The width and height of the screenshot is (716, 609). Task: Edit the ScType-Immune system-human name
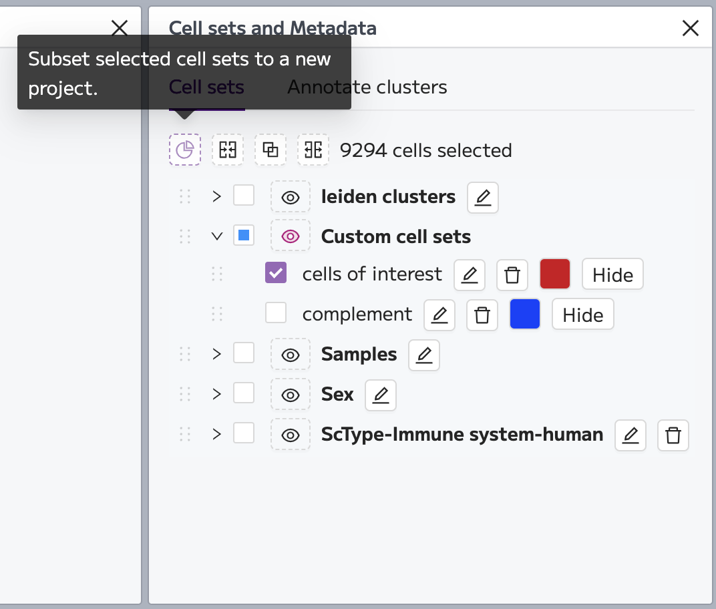pyautogui.click(x=631, y=435)
